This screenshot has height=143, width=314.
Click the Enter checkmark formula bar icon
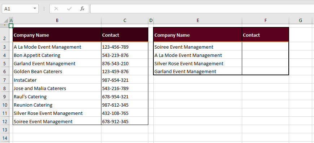click(69, 9)
